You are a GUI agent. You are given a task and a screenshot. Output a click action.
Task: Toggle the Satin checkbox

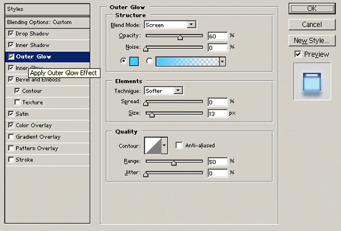[11, 114]
